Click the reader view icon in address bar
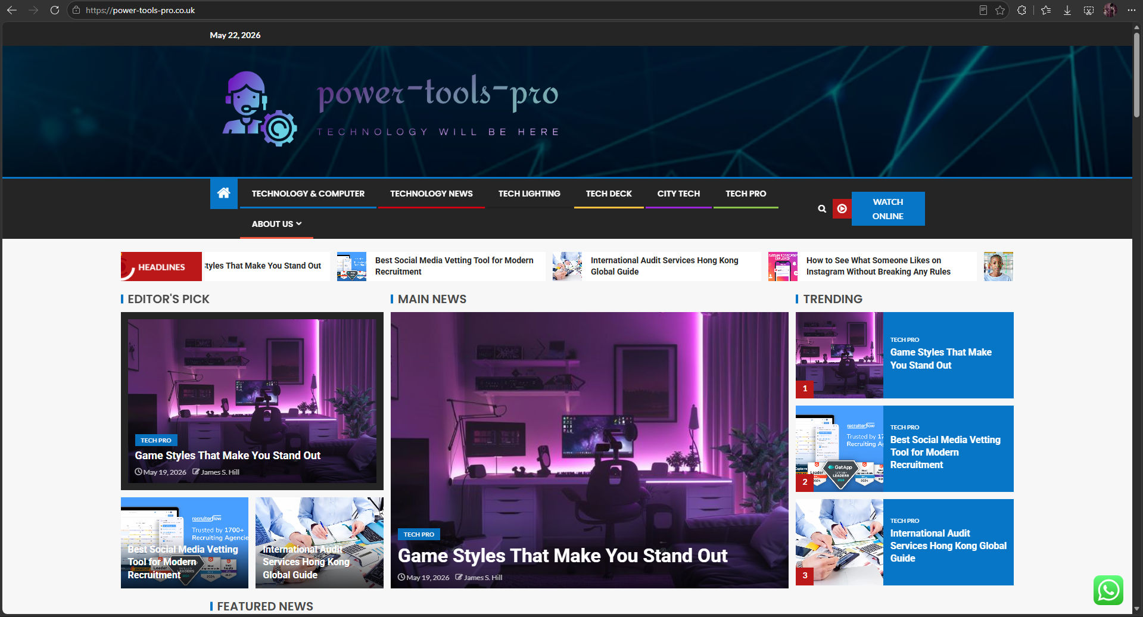The image size is (1143, 617). 983,10
